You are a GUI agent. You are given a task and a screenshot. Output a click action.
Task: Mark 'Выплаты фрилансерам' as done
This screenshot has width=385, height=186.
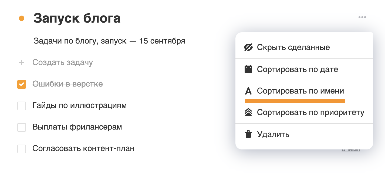coord(22,127)
